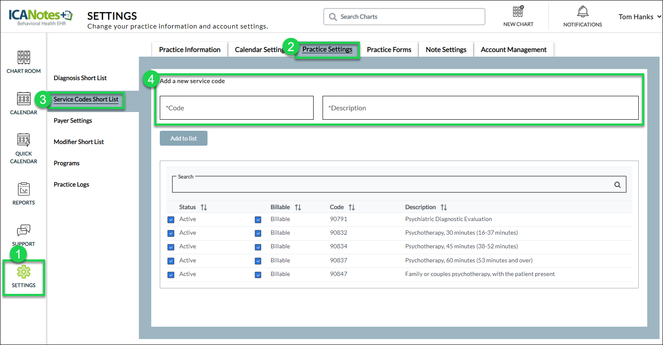663x345 pixels.
Task: Sort list by the Code column arrows
Action: [x=352, y=207]
